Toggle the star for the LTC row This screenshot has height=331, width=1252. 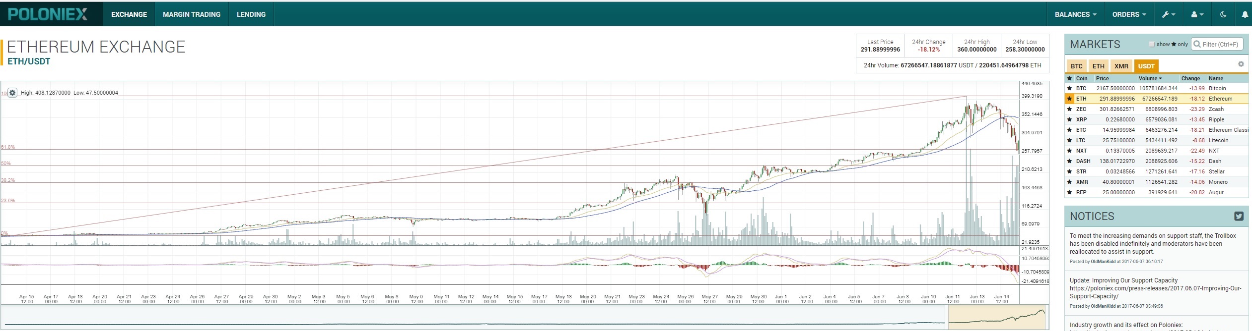[x=1069, y=140]
